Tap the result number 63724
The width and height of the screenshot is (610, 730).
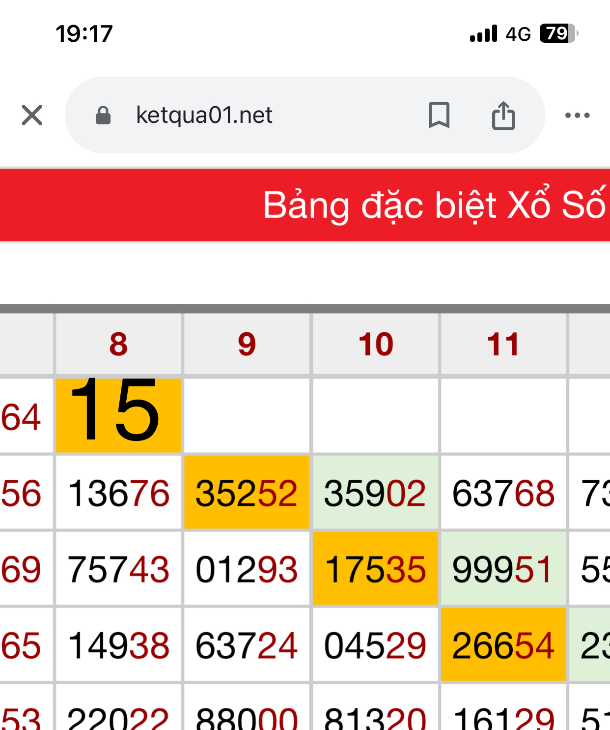[247, 645]
